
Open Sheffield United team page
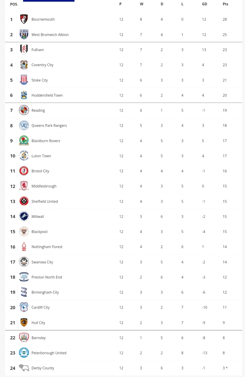pyautogui.click(x=45, y=201)
